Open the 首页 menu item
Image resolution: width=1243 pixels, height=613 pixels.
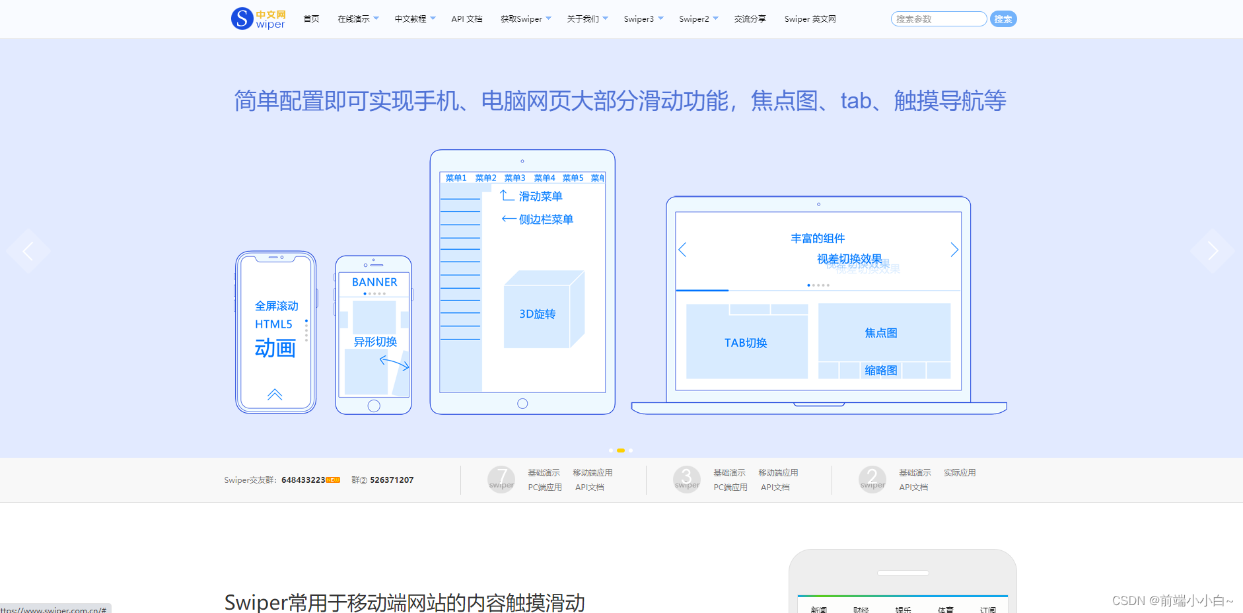(x=311, y=19)
